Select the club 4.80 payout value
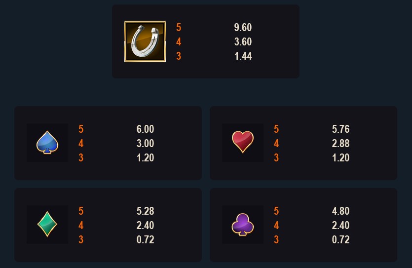This screenshot has height=268, width=412. pyautogui.click(x=340, y=211)
